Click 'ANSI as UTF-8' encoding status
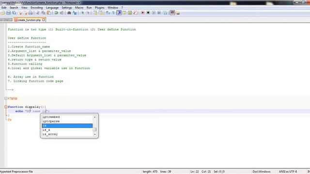The image size is (310, 174). pos(288,172)
